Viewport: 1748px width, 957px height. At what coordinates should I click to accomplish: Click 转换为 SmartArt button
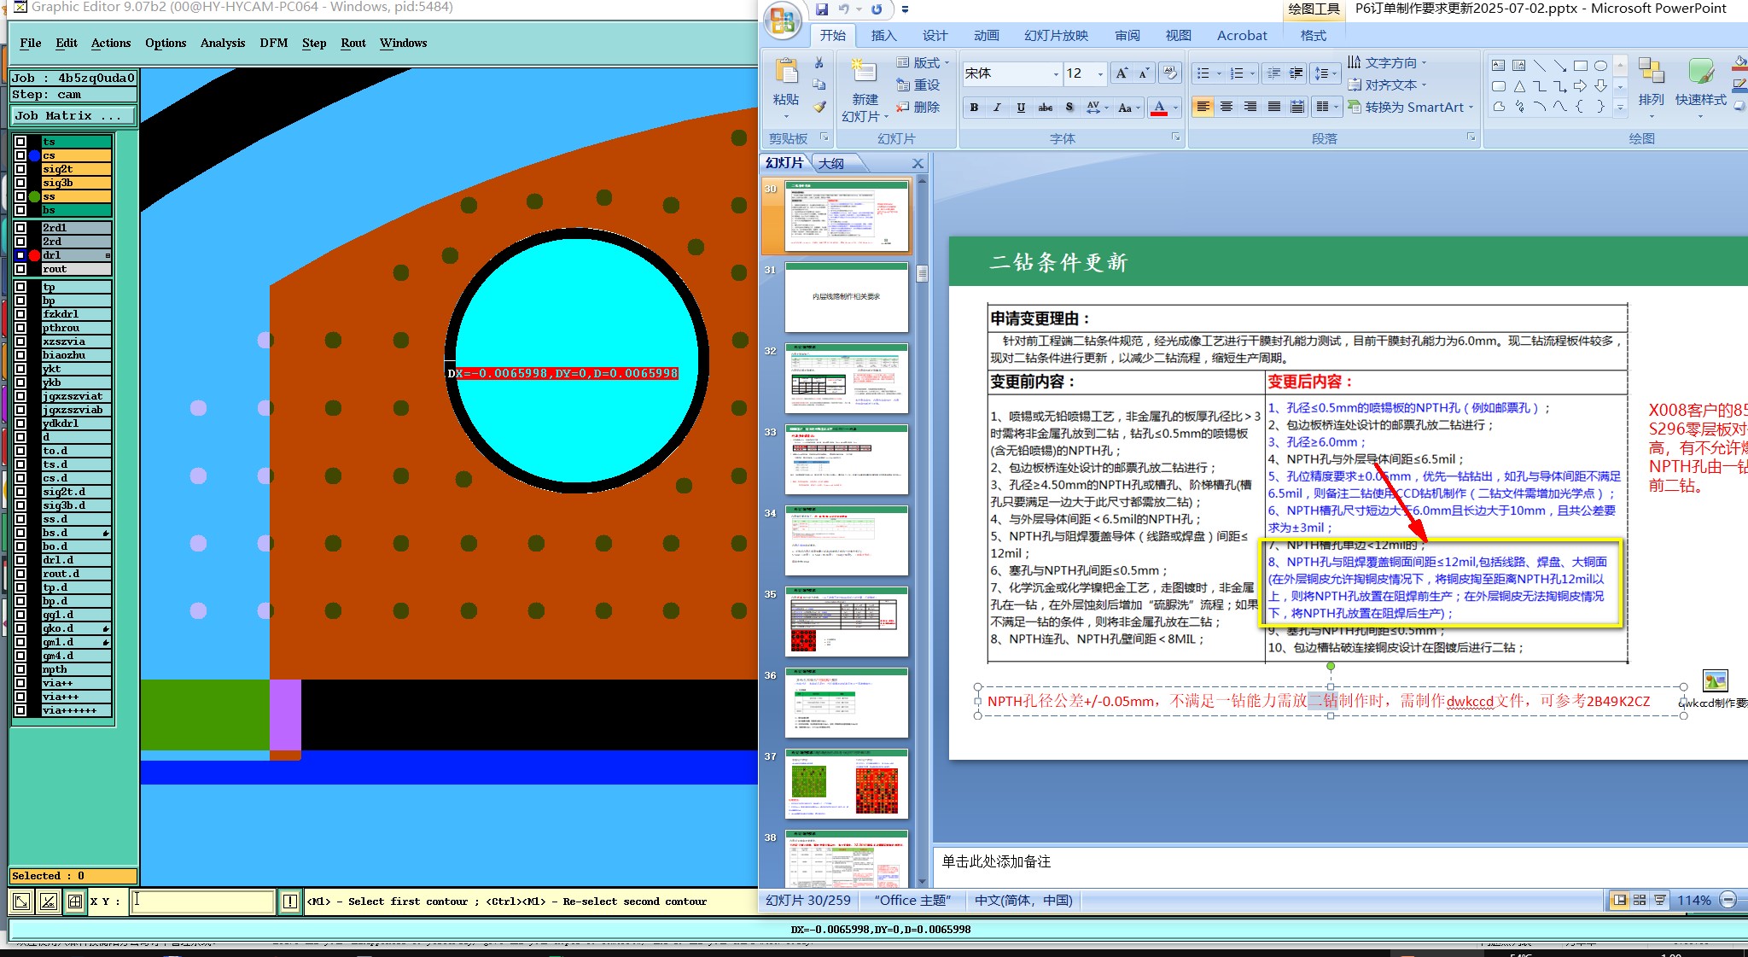(x=1413, y=108)
